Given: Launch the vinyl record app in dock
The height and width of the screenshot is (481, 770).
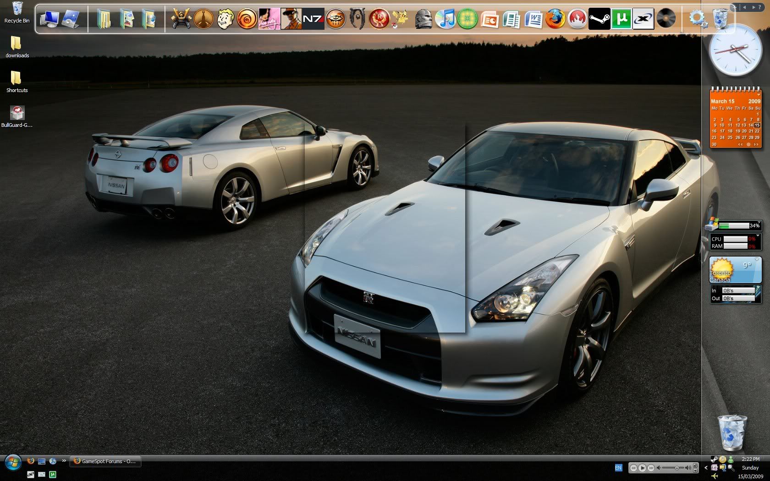Looking at the screenshot, I should pyautogui.click(x=665, y=19).
